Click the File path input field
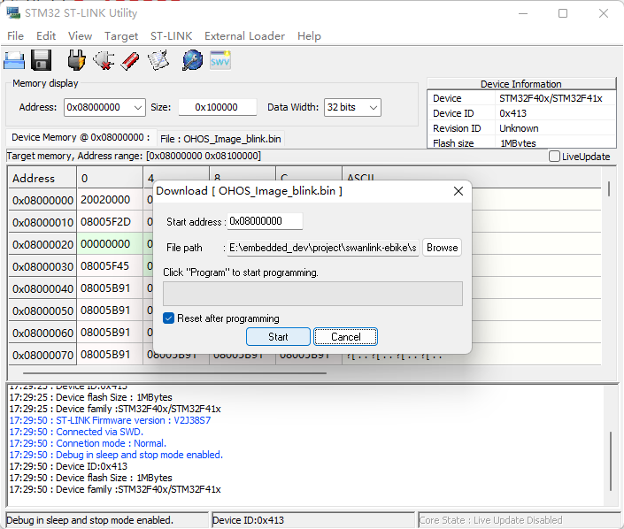Image resolution: width=624 pixels, height=529 pixels. point(323,248)
